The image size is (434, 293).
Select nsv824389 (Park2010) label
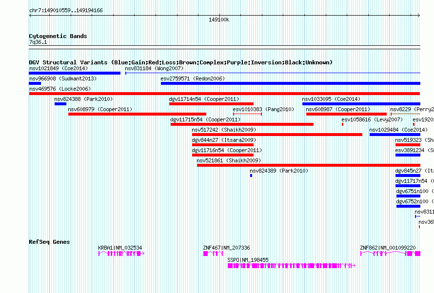coord(279,171)
